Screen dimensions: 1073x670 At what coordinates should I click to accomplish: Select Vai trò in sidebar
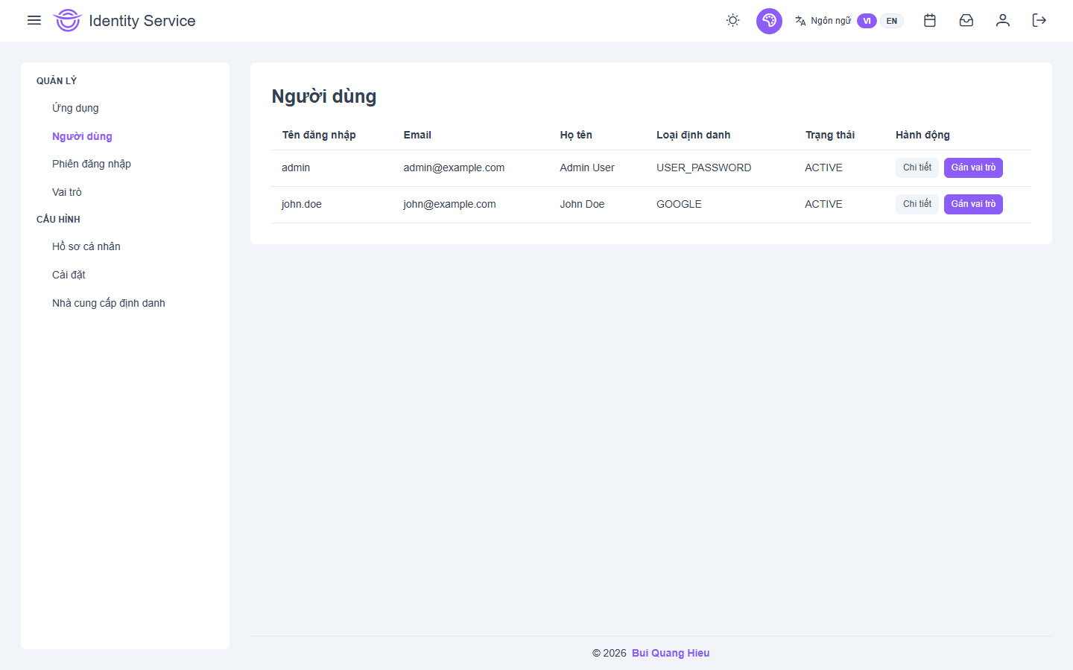click(x=67, y=192)
